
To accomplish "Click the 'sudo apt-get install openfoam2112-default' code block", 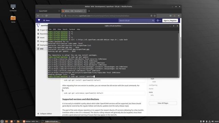I will point(104,80).
